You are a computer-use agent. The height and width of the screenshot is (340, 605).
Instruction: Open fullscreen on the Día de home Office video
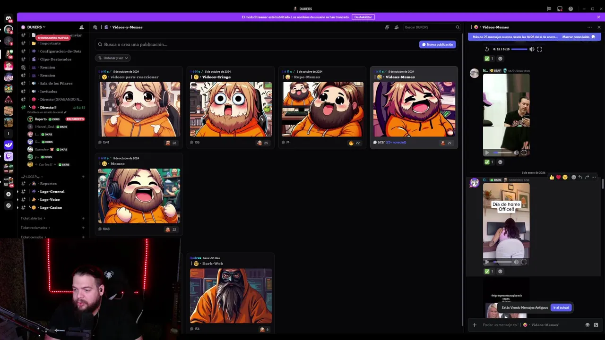tap(524, 262)
